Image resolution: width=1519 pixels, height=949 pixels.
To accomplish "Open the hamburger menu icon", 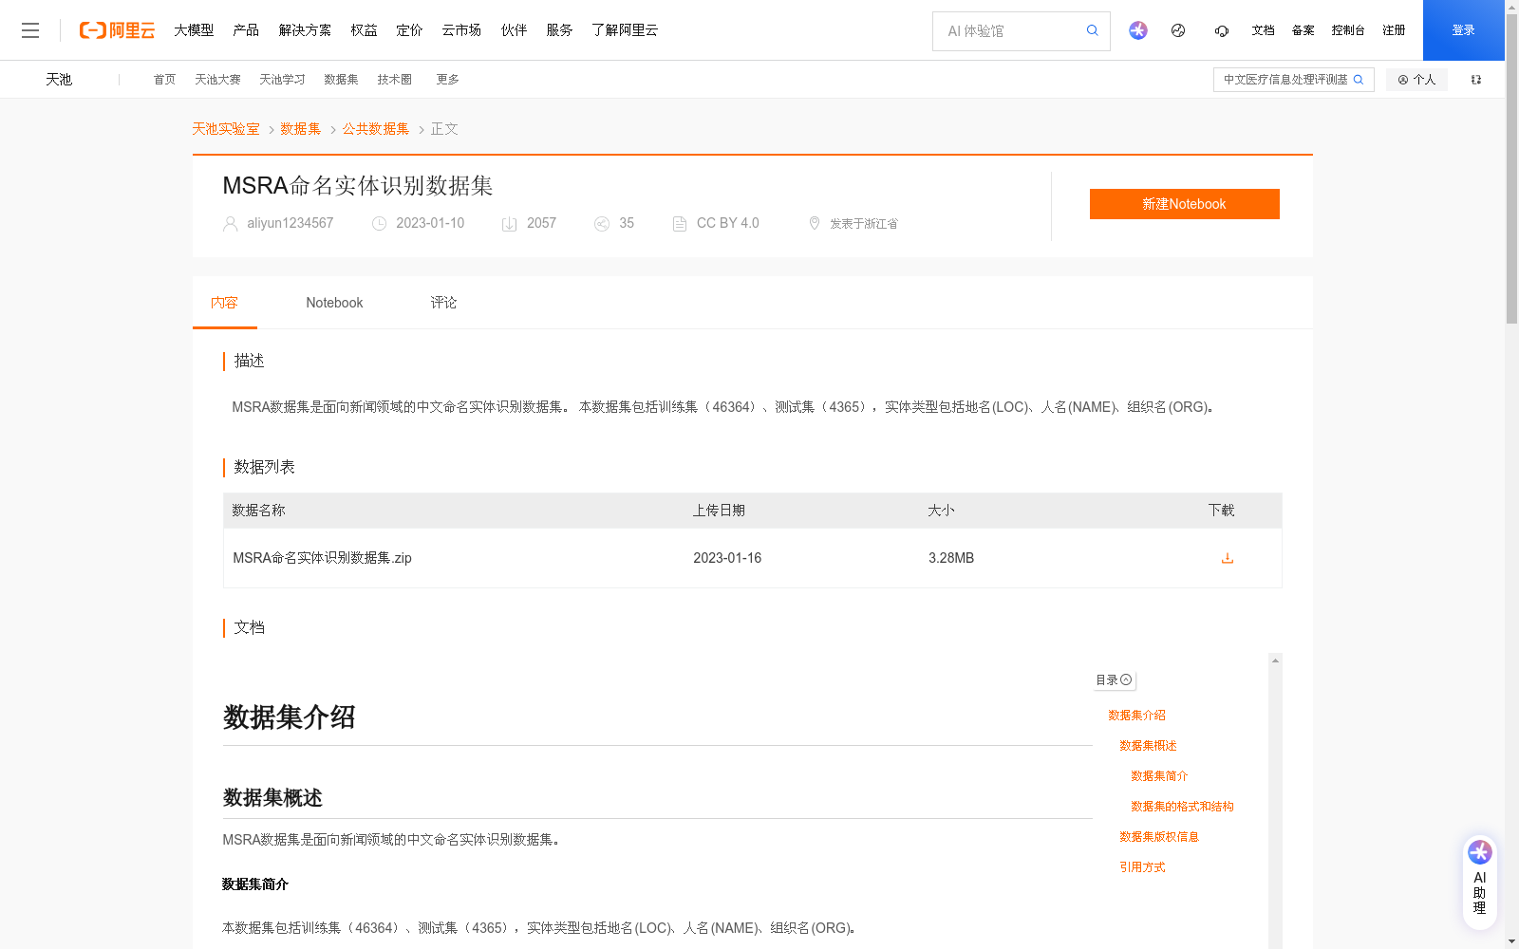I will (30, 30).
